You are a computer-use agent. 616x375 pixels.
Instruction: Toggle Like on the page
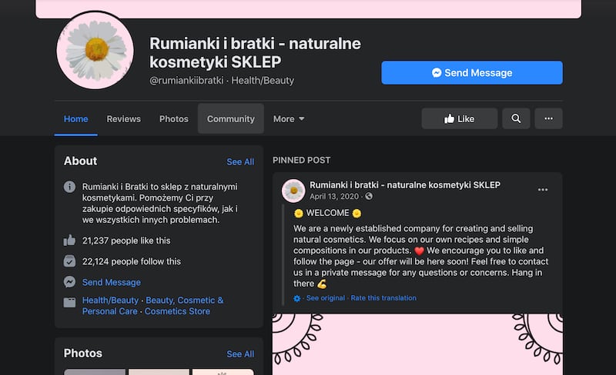459,118
